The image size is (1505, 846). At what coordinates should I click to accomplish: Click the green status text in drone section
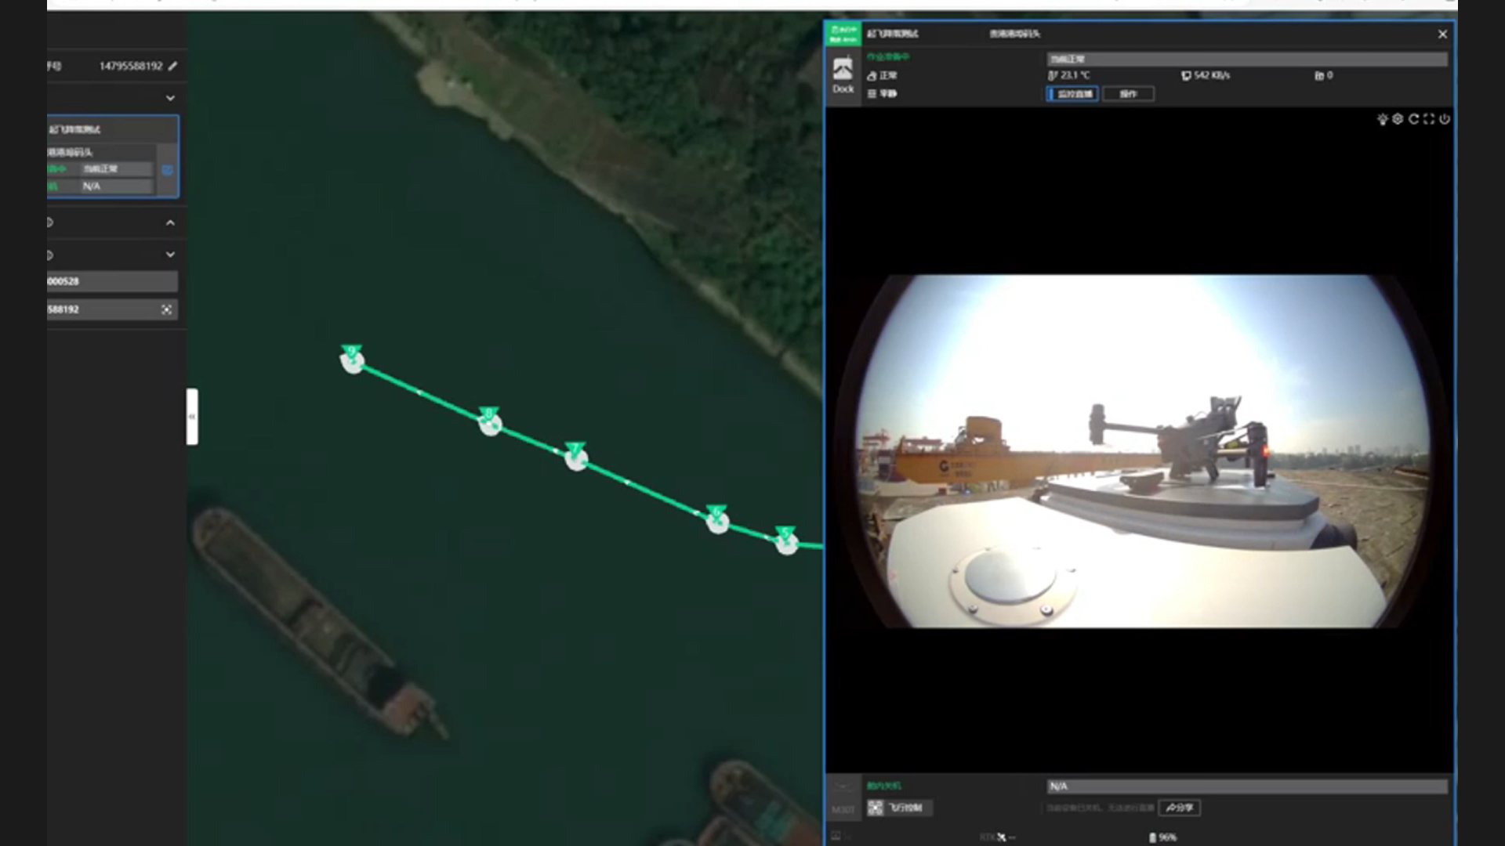point(884,786)
